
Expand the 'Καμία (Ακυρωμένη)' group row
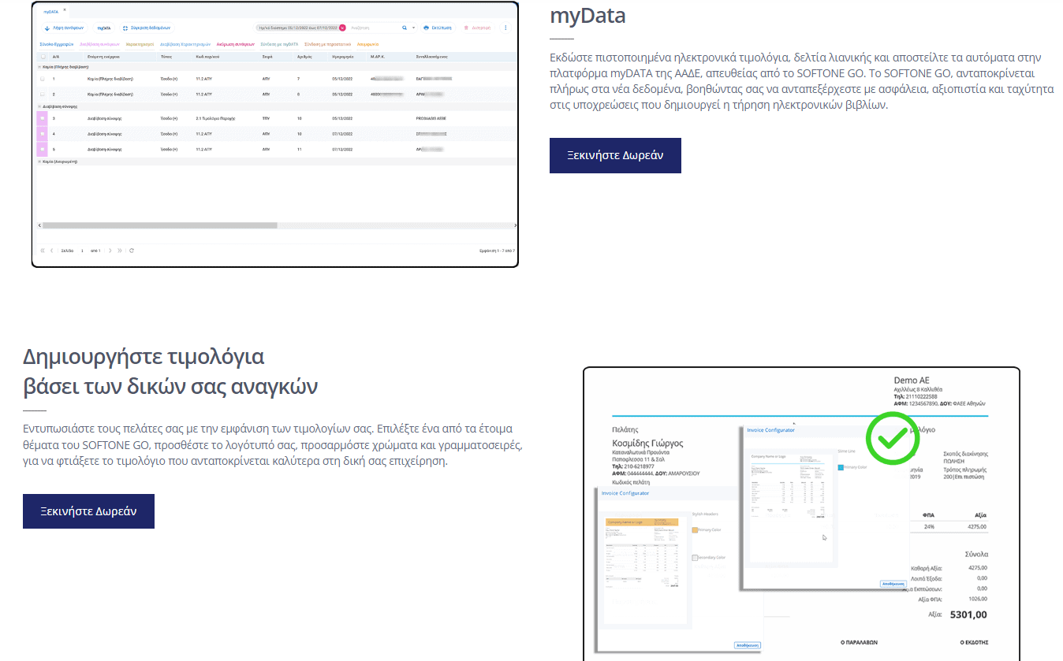(x=40, y=161)
